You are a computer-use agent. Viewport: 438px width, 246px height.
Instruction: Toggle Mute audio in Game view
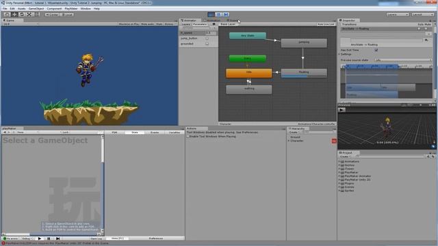[x=148, y=25]
